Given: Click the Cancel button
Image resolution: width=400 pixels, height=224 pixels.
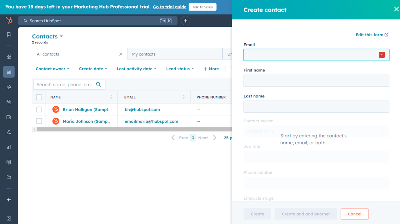Looking at the screenshot, I should pyautogui.click(x=355, y=214).
